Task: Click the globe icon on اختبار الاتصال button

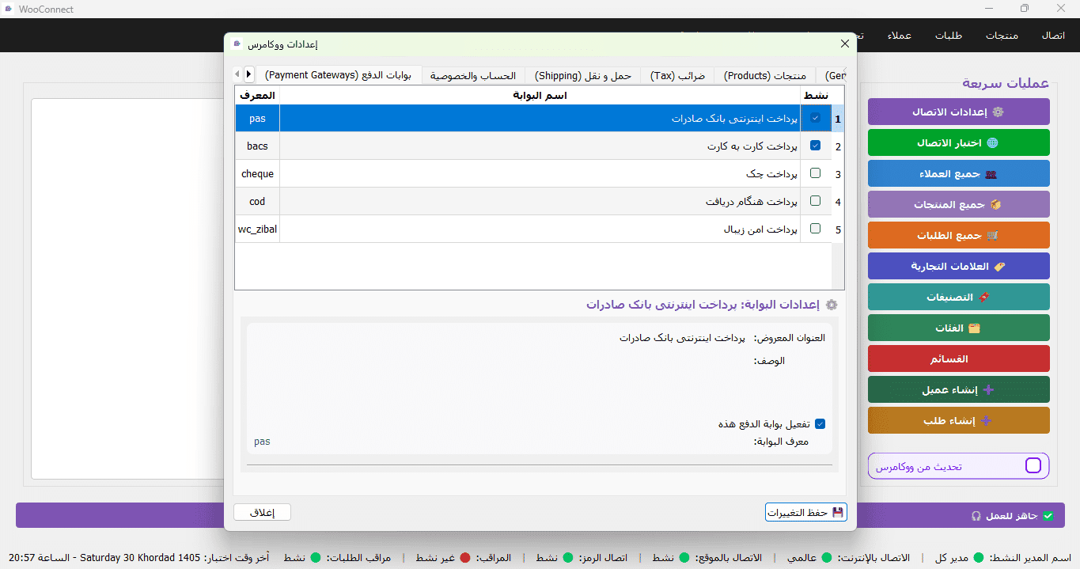Action: 992,143
